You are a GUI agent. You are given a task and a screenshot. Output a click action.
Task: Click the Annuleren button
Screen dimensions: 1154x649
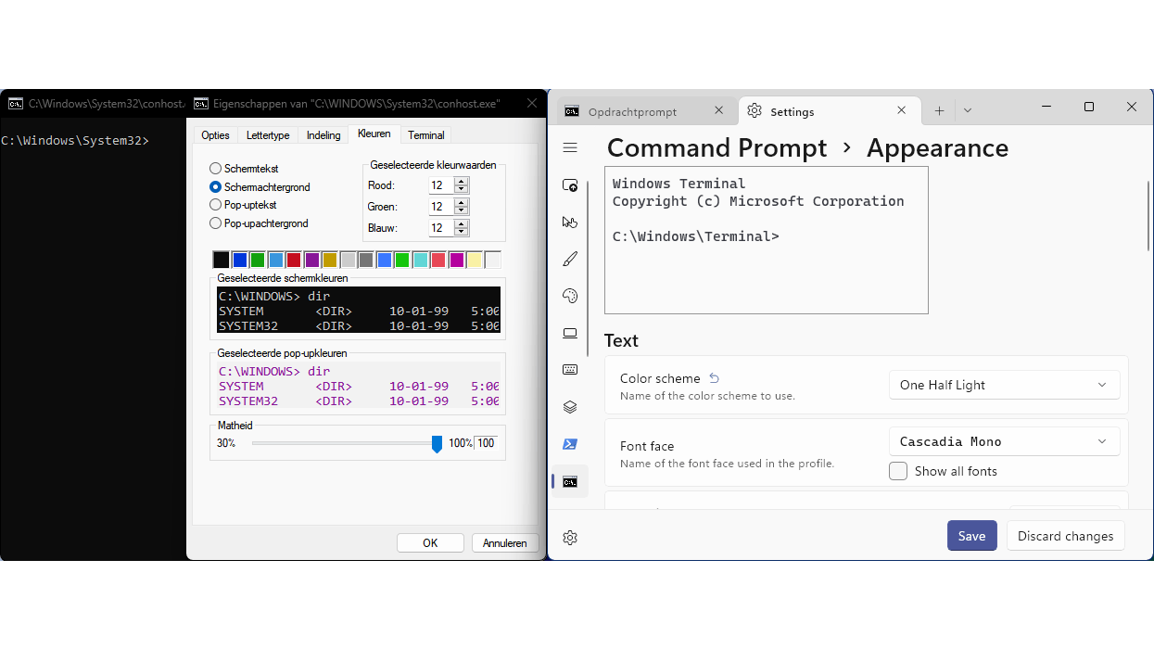pos(505,543)
